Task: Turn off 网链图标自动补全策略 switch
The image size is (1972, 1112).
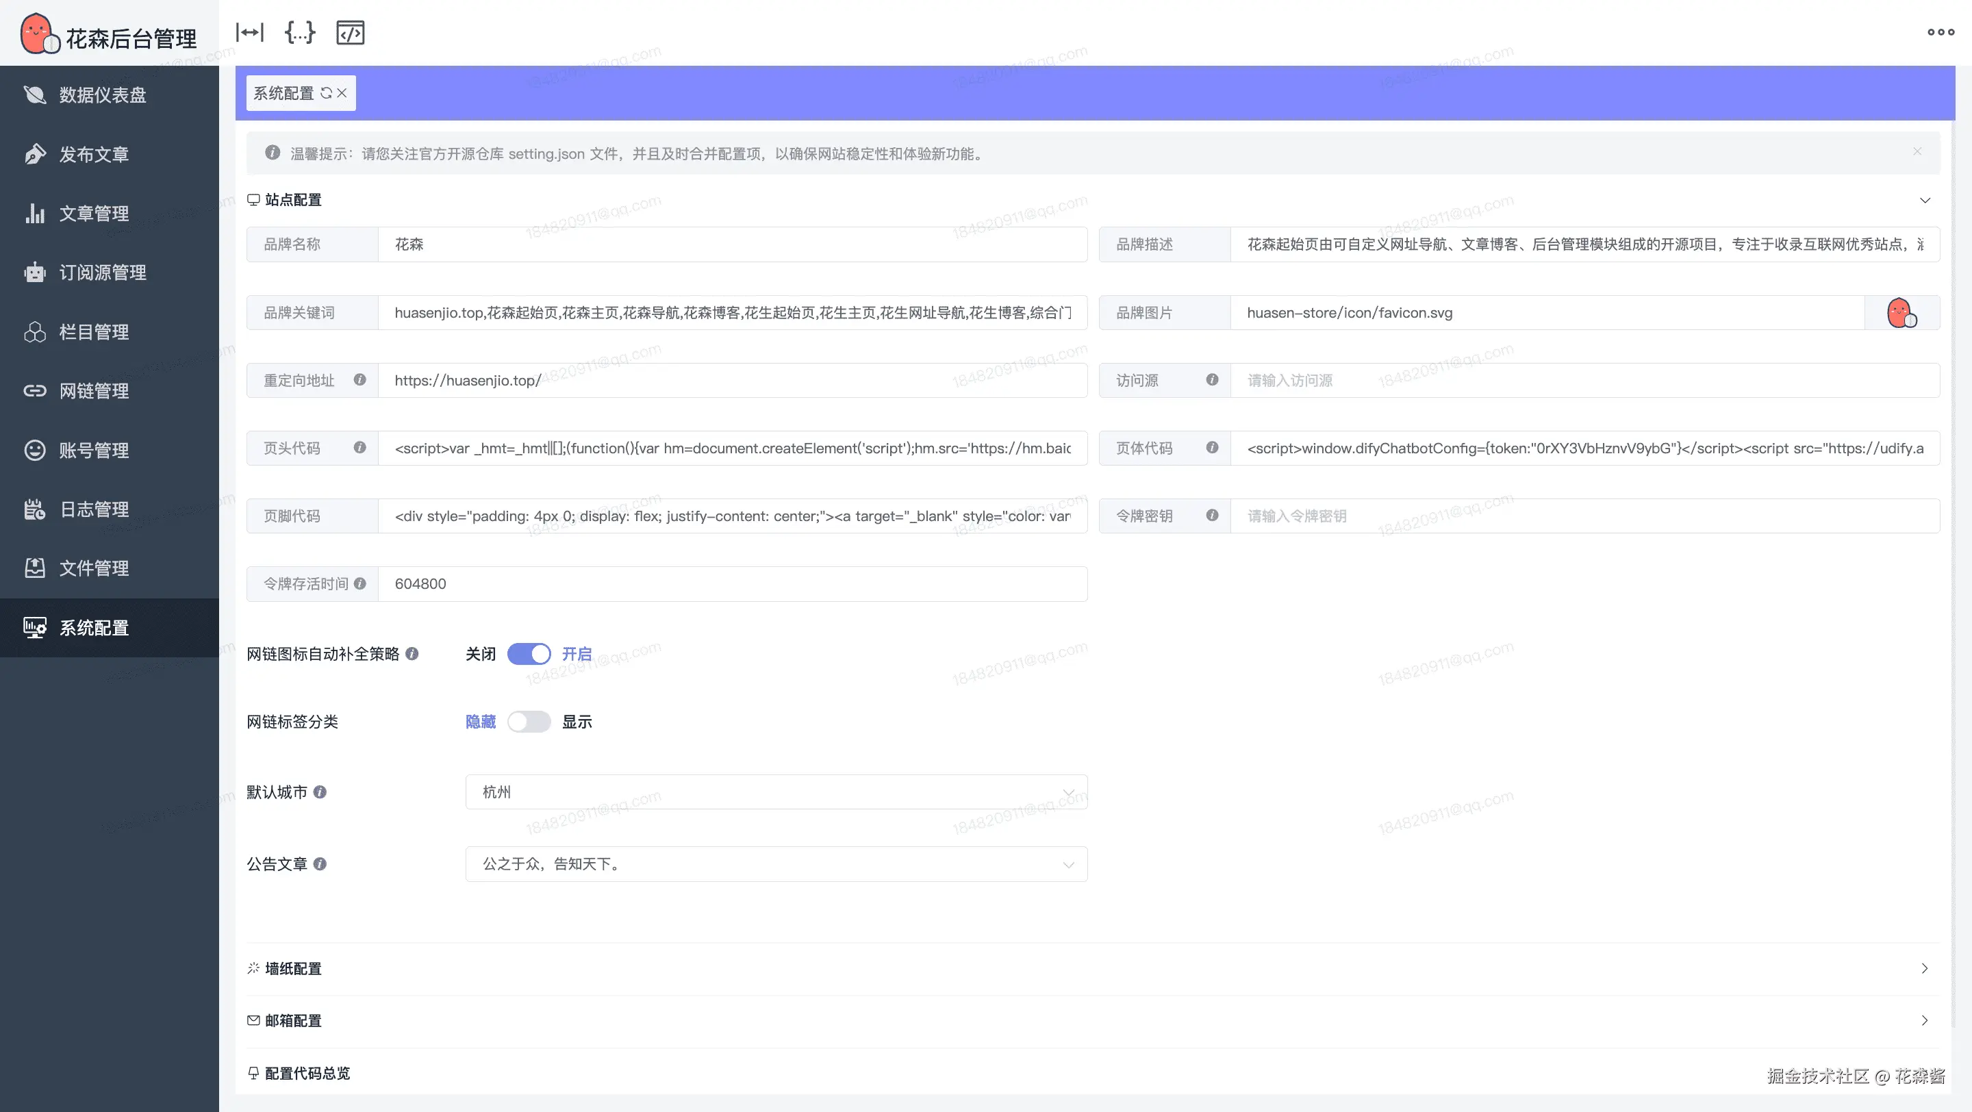Action: [x=529, y=654]
